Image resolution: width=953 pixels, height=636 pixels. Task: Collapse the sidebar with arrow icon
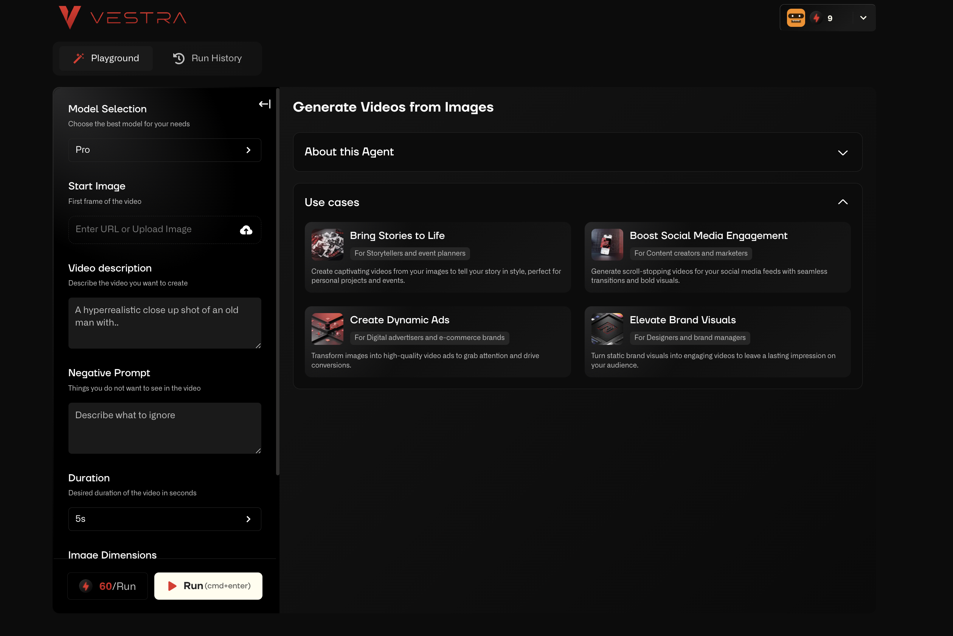coord(264,104)
